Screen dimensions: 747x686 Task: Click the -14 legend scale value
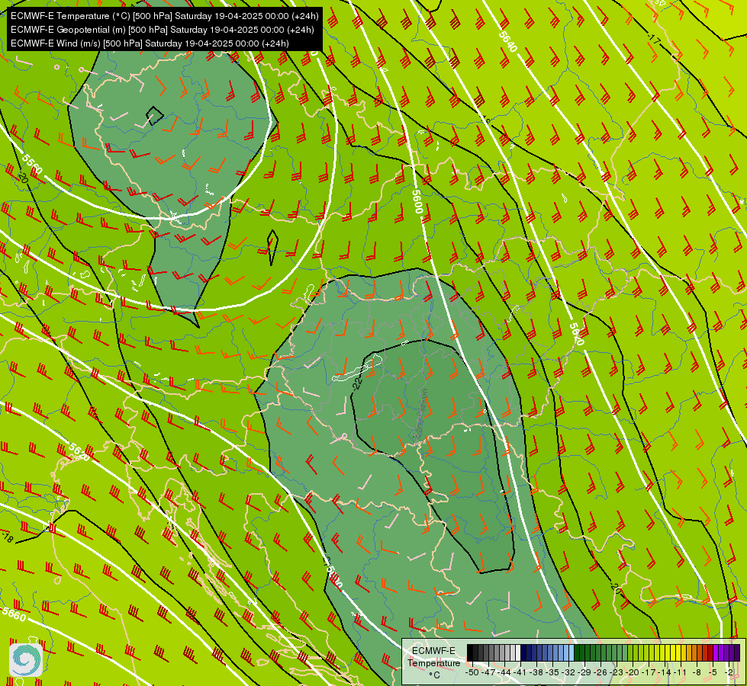(665, 672)
